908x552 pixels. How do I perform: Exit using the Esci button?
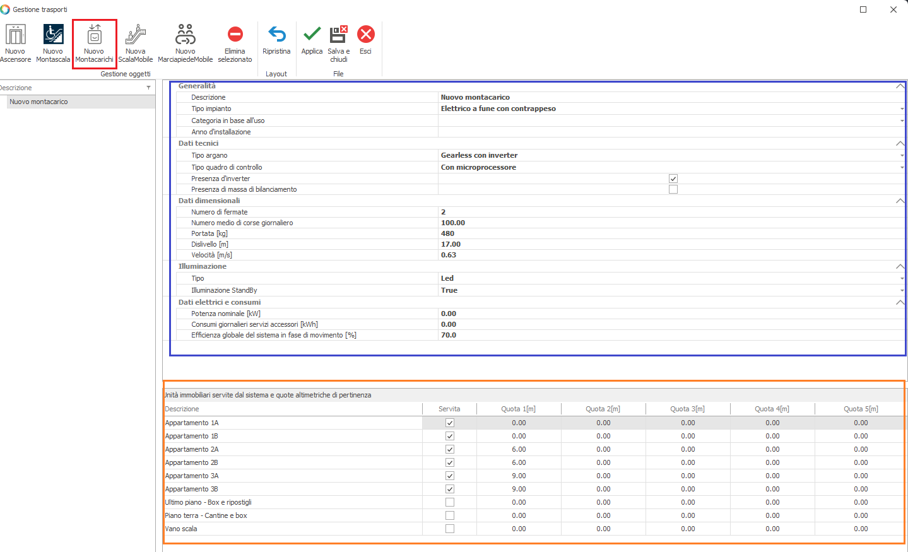[365, 35]
